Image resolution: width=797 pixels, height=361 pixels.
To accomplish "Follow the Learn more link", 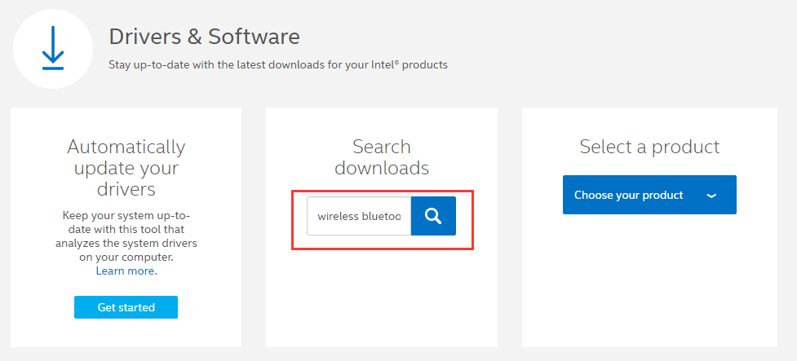I will [125, 271].
